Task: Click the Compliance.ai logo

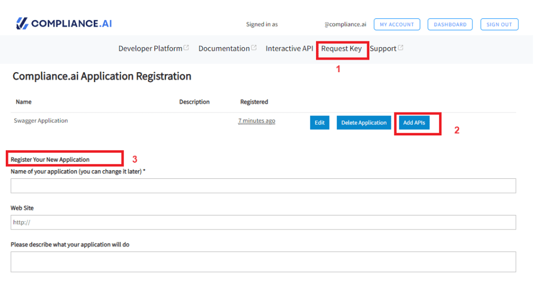Action: click(64, 24)
